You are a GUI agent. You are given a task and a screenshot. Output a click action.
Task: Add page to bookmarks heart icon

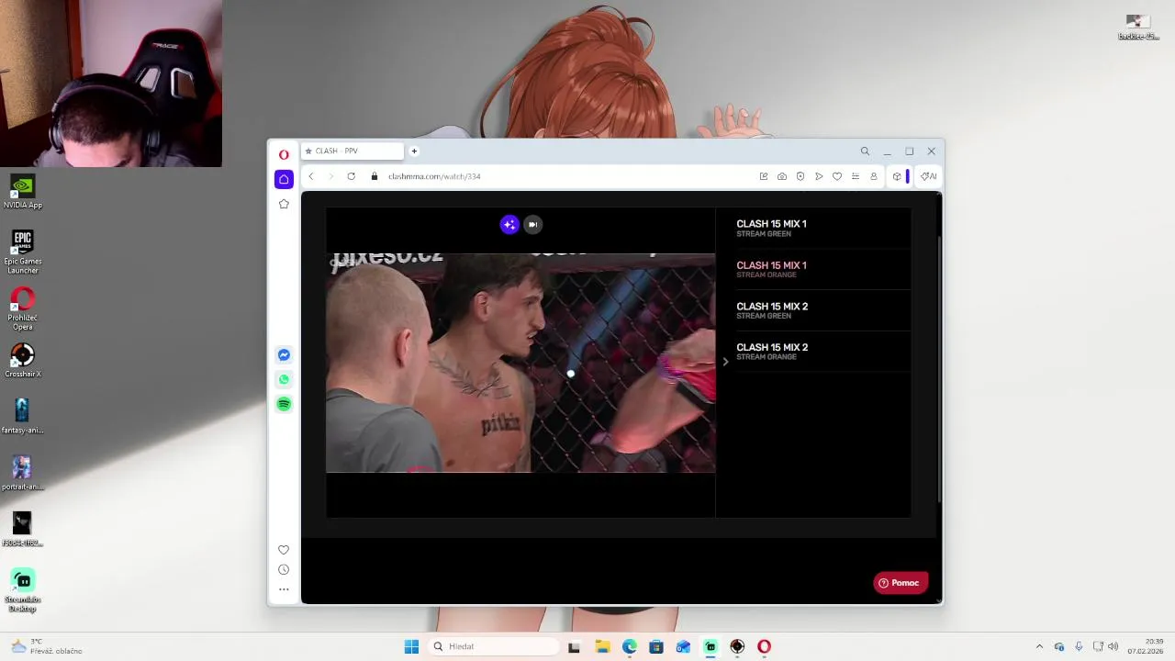click(837, 176)
